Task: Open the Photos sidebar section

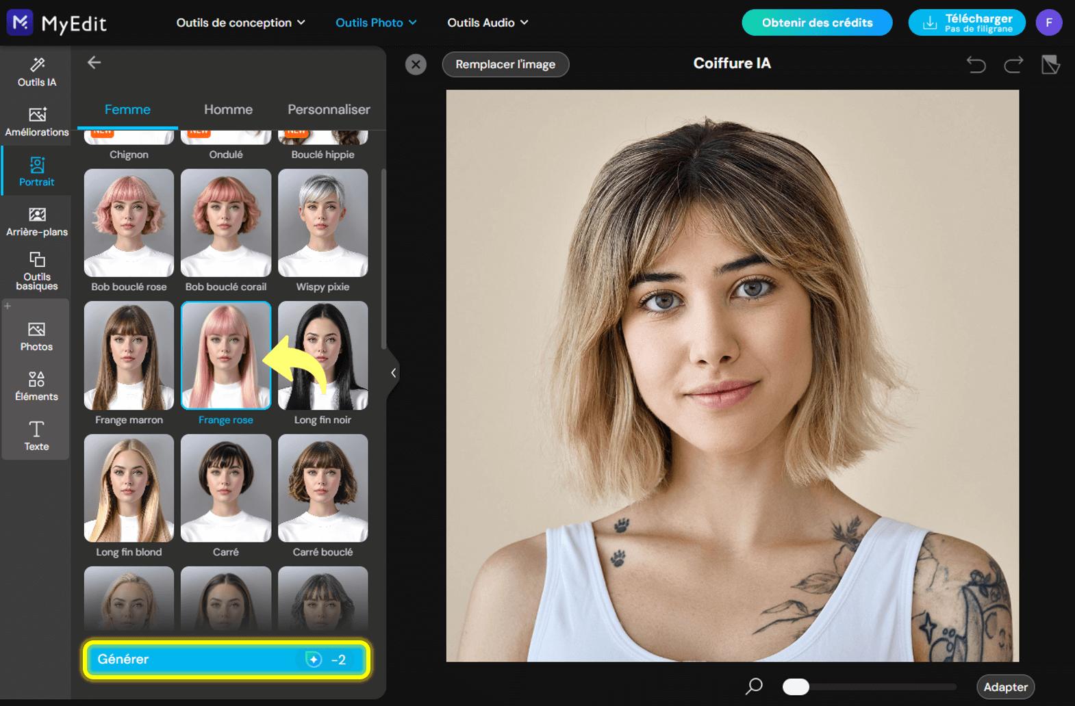Action: click(x=37, y=337)
